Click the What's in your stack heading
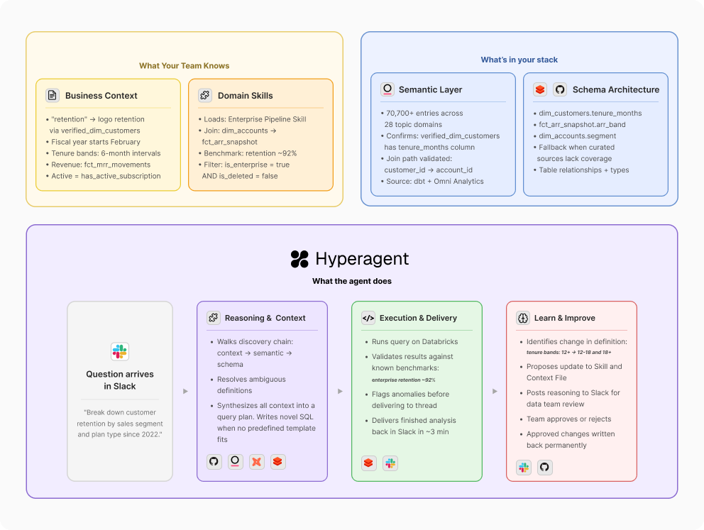 pyautogui.click(x=519, y=60)
